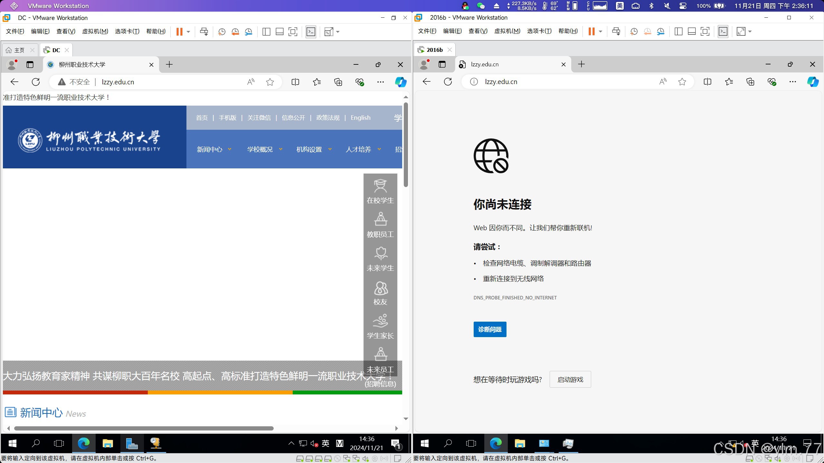This screenshot has width=824, height=463.
Task: Go back in DC browser
Action: point(14,82)
